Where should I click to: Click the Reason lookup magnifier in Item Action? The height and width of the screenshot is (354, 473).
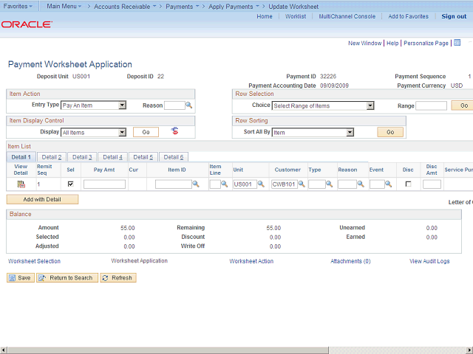pos(189,105)
